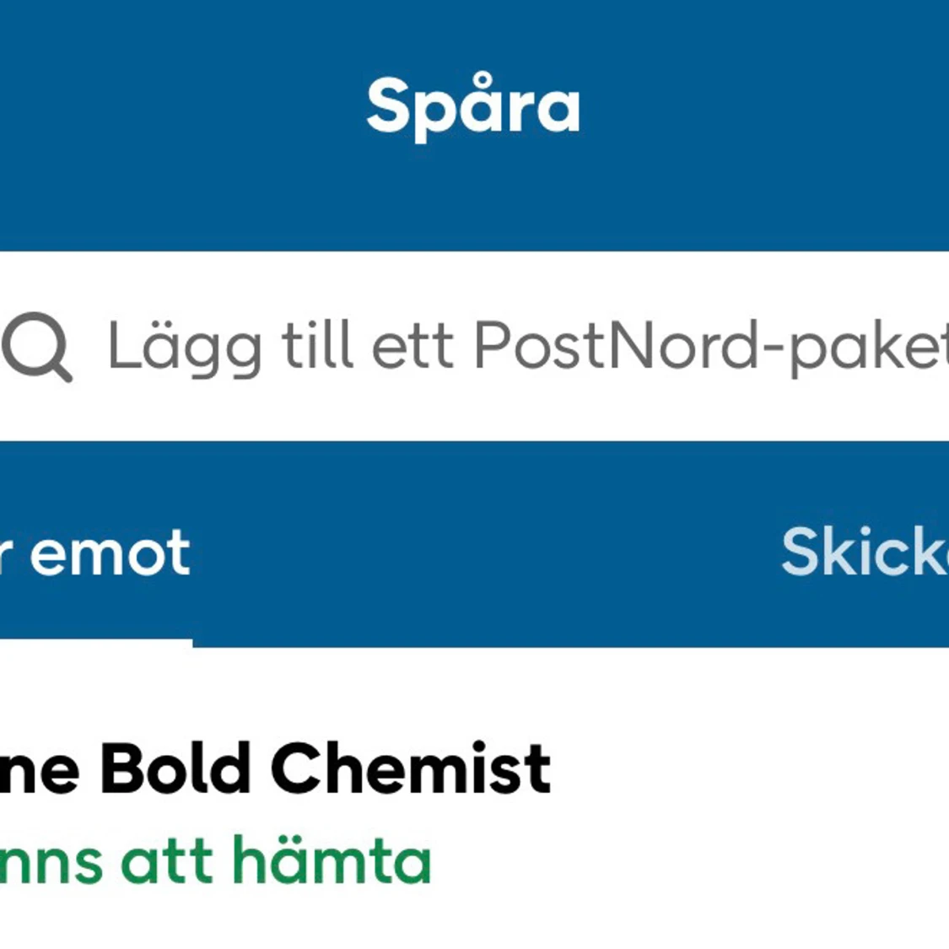Image resolution: width=949 pixels, height=949 pixels.
Task: Click the word "till" in the search placeholder
Action: click(316, 346)
